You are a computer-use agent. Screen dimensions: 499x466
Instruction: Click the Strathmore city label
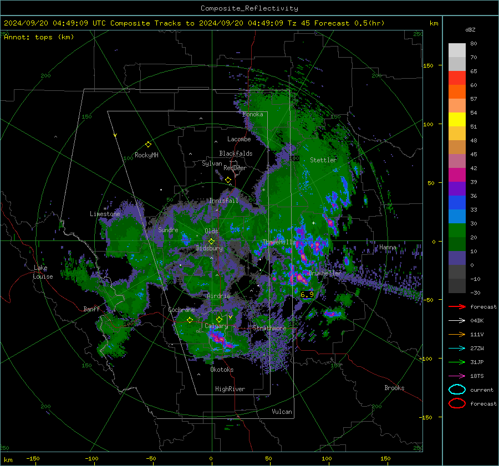point(269,328)
